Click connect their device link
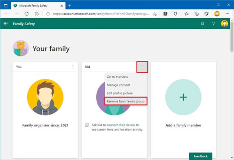 coord(121,125)
